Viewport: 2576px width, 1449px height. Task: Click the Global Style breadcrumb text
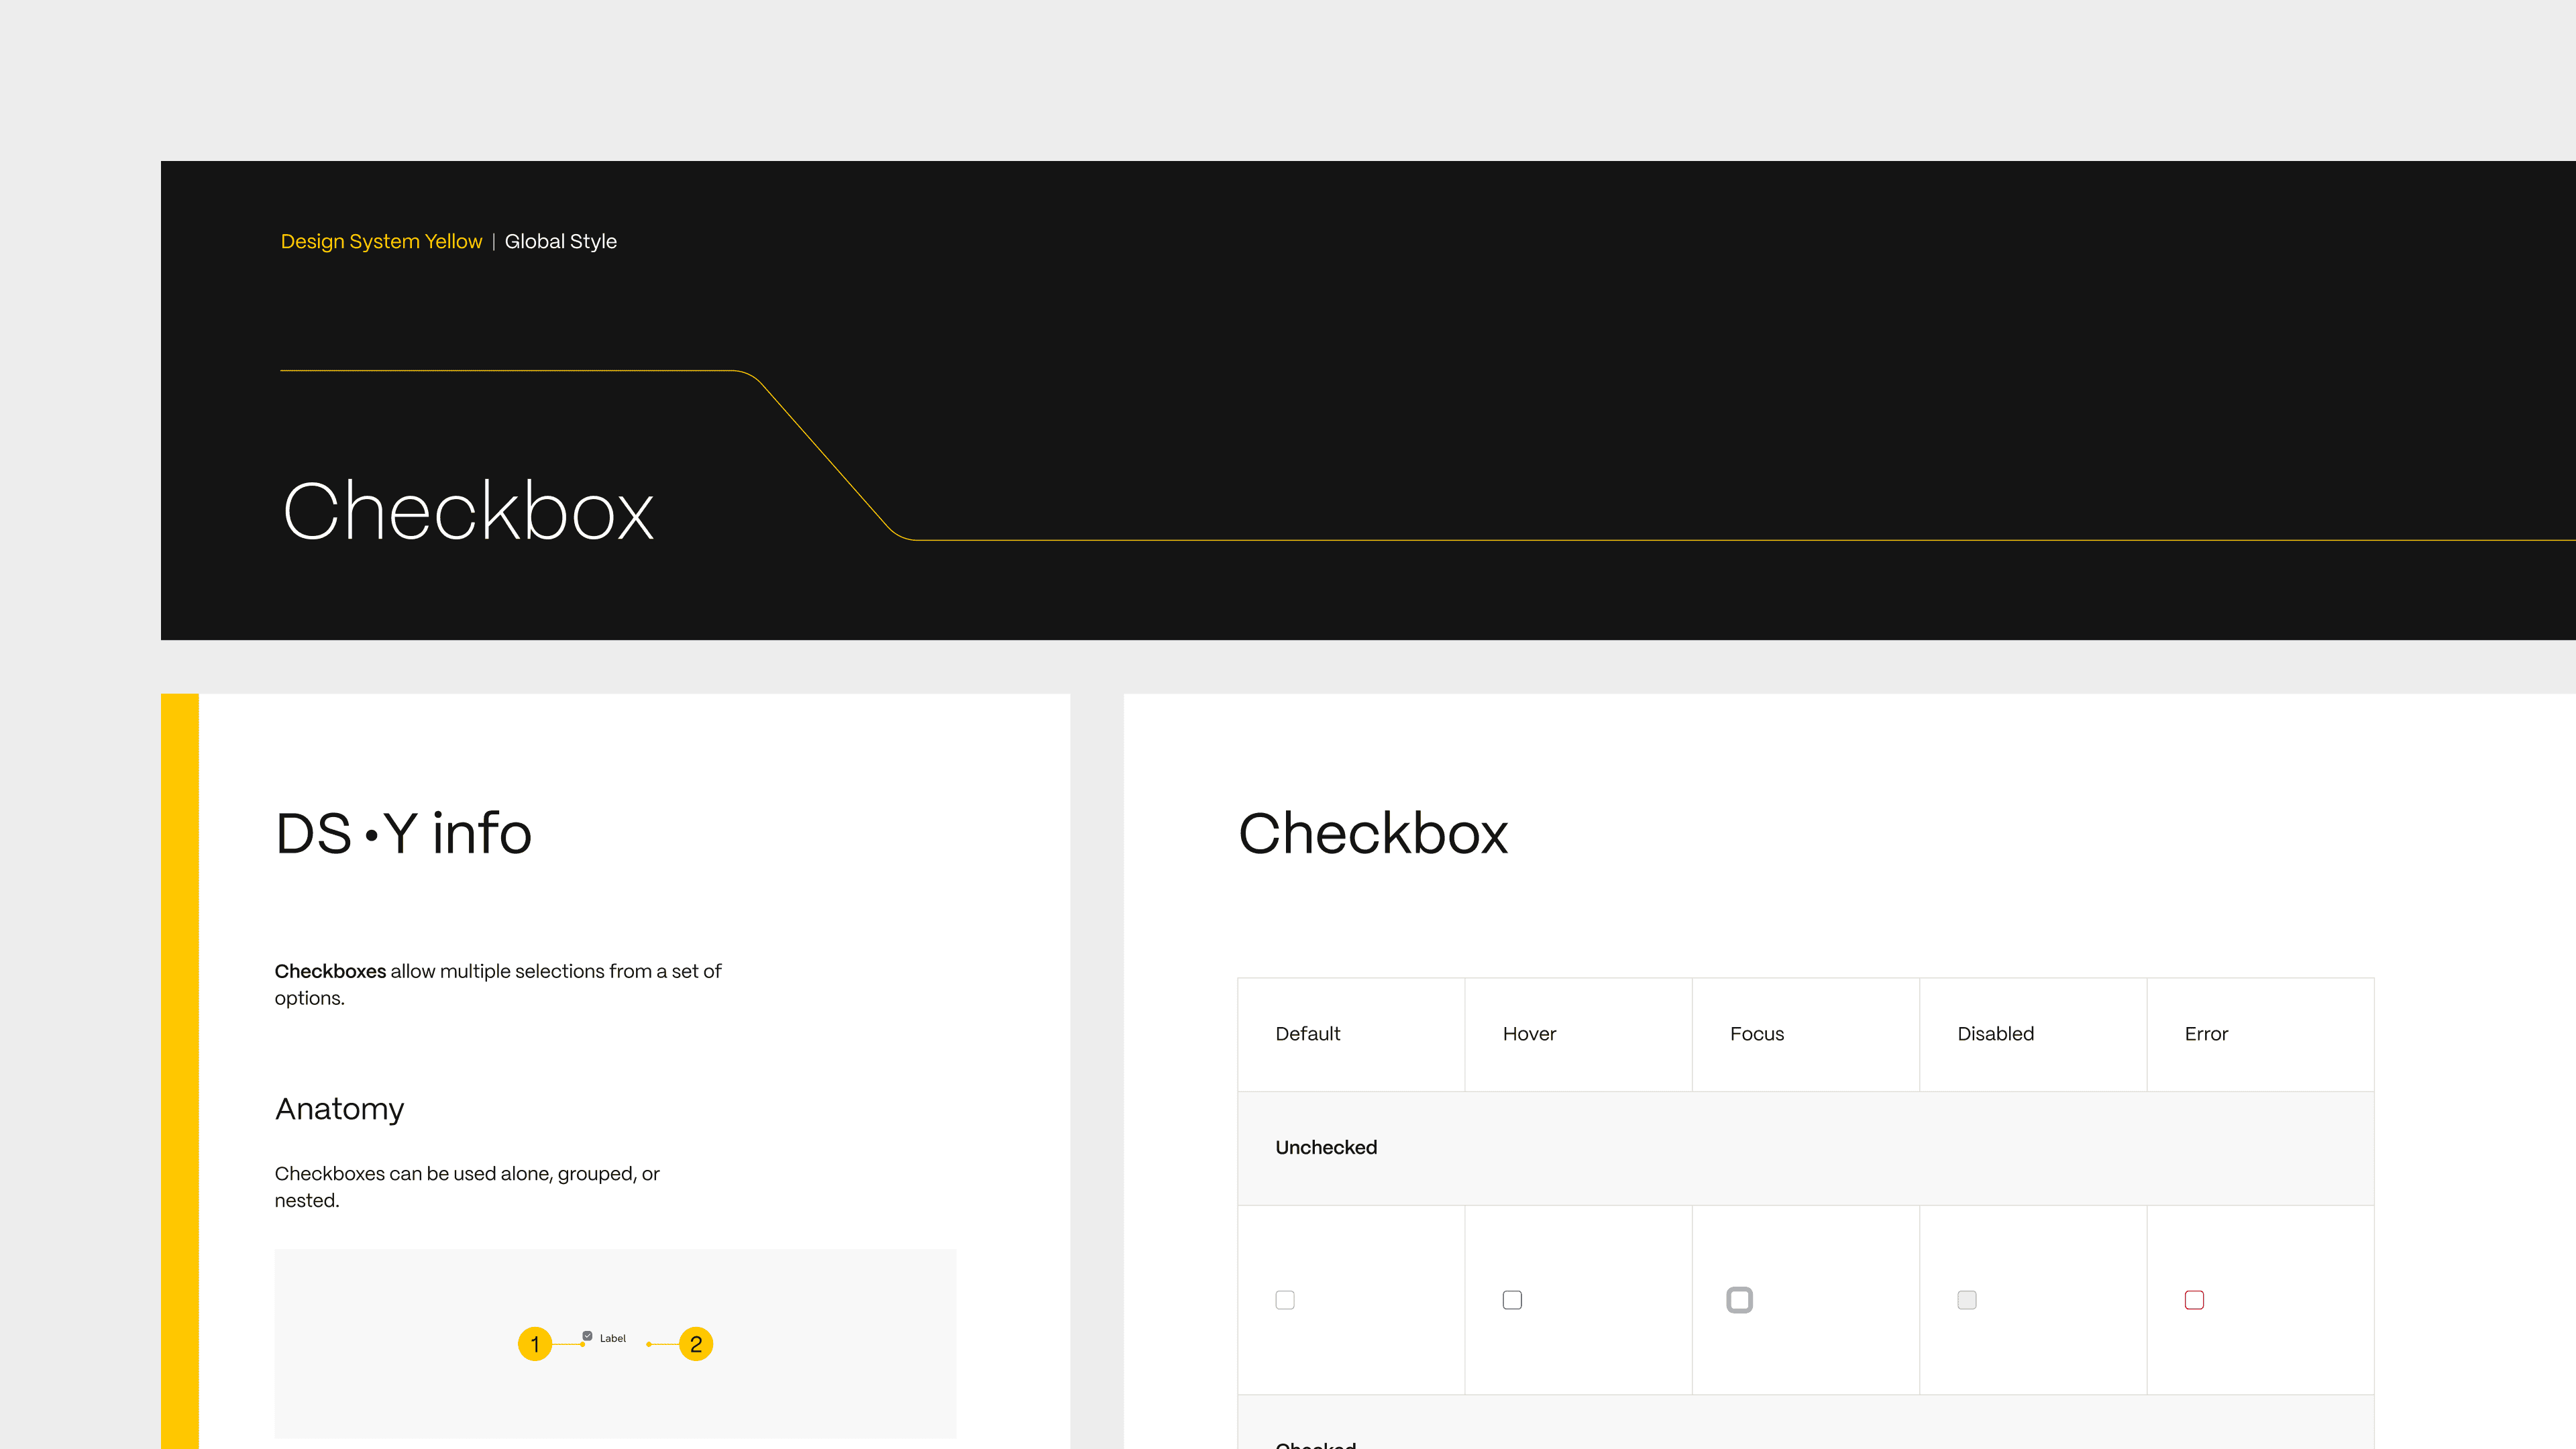[x=560, y=241]
